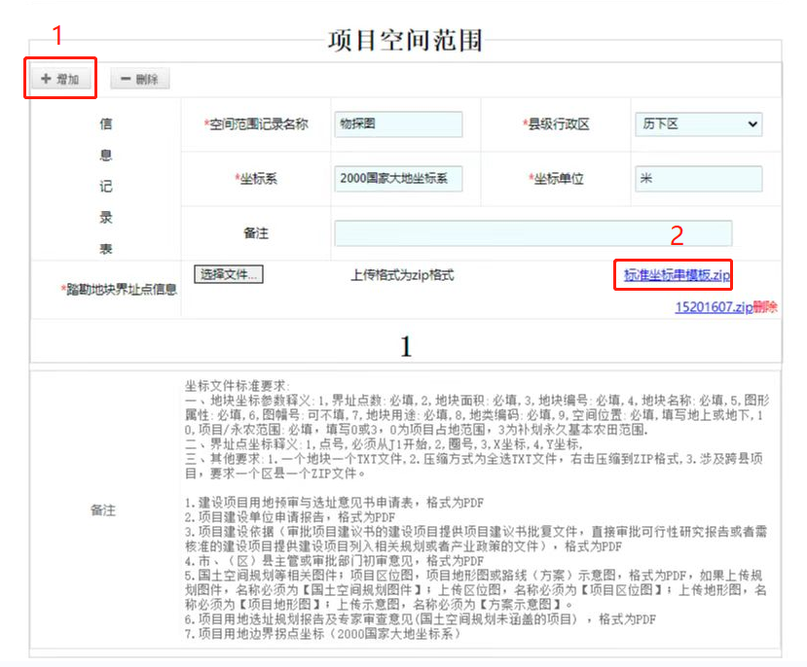This screenshot has width=807, height=667.
Task: Click the 坐标单位 label text
Action: click(557, 179)
